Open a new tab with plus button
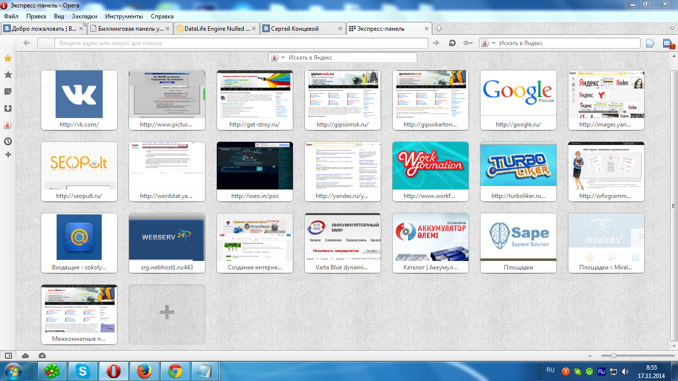 (439, 28)
